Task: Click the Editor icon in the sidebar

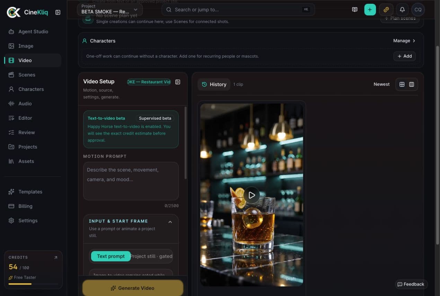Action: (x=11, y=118)
